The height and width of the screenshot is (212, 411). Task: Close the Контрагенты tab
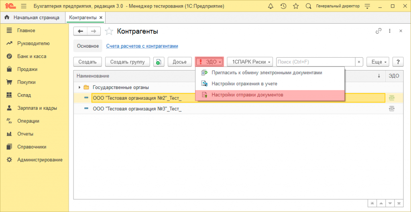tap(101, 18)
